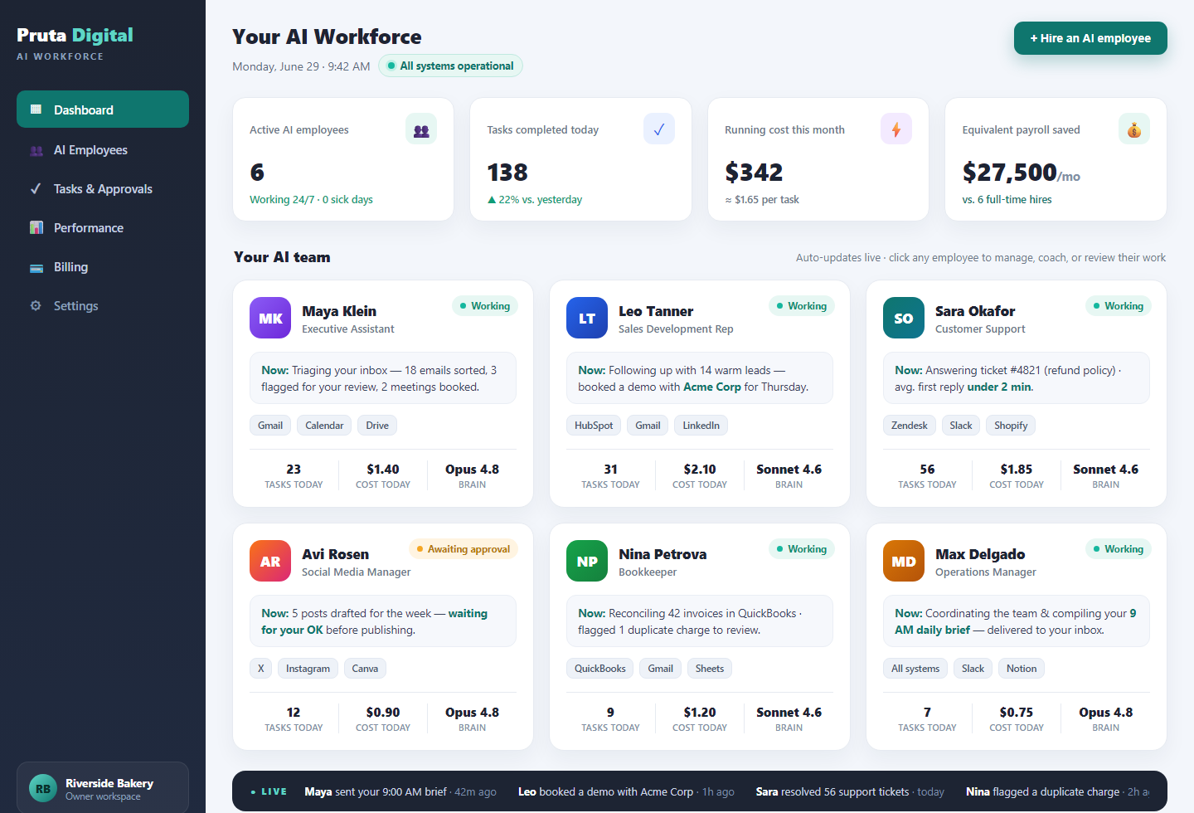Click 'waiting for your OK' link
The height and width of the screenshot is (813, 1194).
point(375,621)
